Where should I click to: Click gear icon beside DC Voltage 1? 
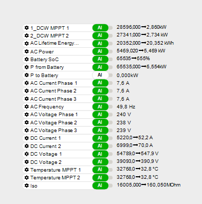[27, 154]
